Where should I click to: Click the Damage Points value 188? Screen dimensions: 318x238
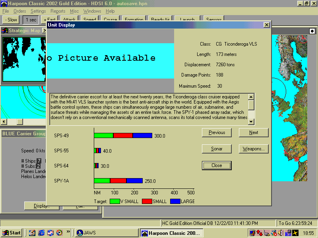click(219, 75)
